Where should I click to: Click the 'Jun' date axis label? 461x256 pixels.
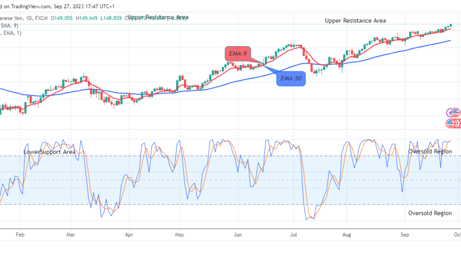[238, 234]
